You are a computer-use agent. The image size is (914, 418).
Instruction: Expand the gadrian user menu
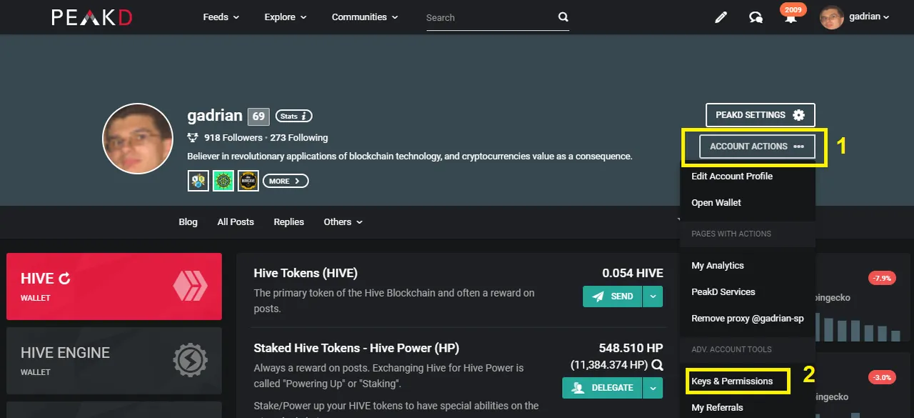(x=869, y=17)
